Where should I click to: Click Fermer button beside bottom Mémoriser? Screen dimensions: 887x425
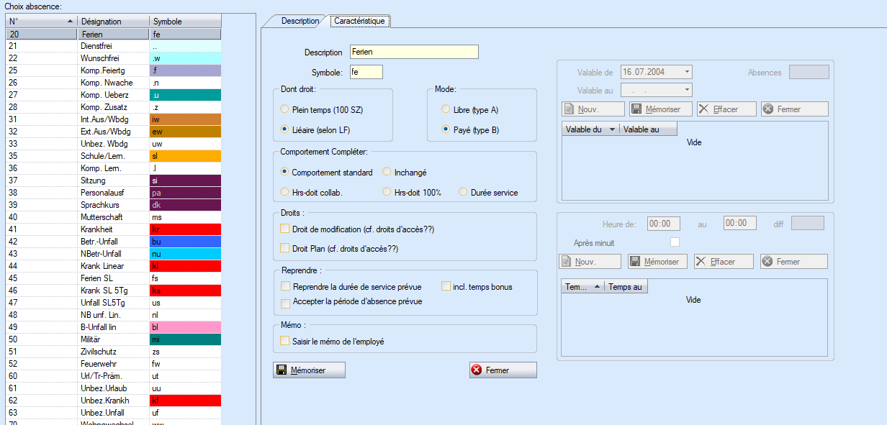(x=503, y=370)
